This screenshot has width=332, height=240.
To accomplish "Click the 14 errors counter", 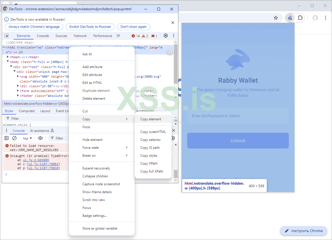I will click(x=136, y=36).
